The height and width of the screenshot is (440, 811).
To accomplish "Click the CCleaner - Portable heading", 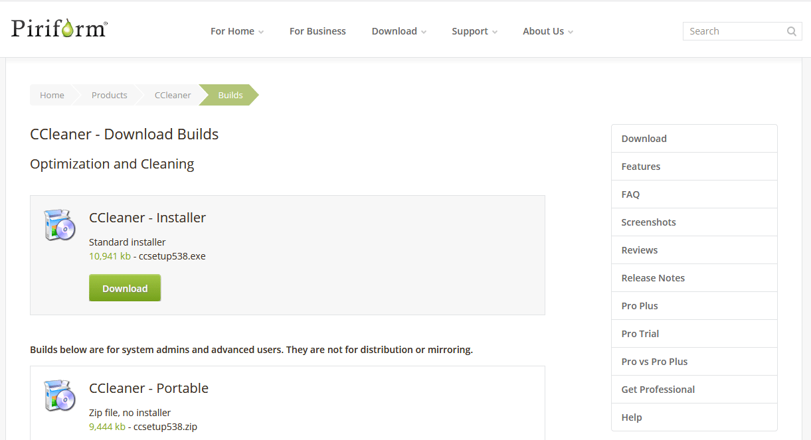I will pos(149,388).
